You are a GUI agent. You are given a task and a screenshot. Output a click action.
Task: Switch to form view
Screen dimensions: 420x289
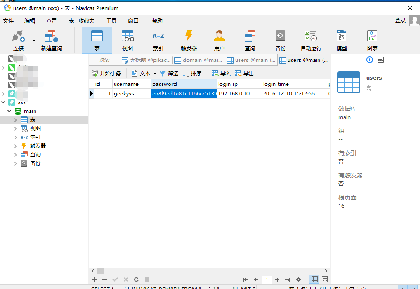pyautogui.click(x=325, y=280)
